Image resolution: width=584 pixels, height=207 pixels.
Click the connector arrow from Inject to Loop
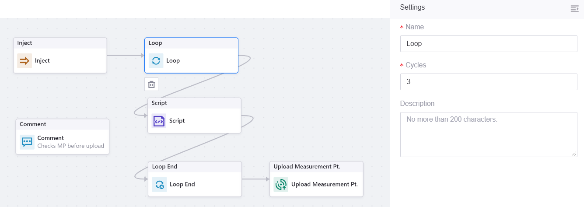125,56
